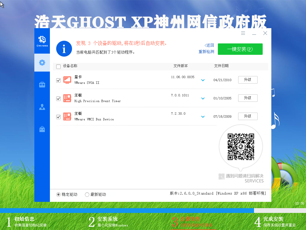The image size is (306, 230).
Task: Click version text 11.06.00.0035
Action: pyautogui.click(x=183, y=77)
